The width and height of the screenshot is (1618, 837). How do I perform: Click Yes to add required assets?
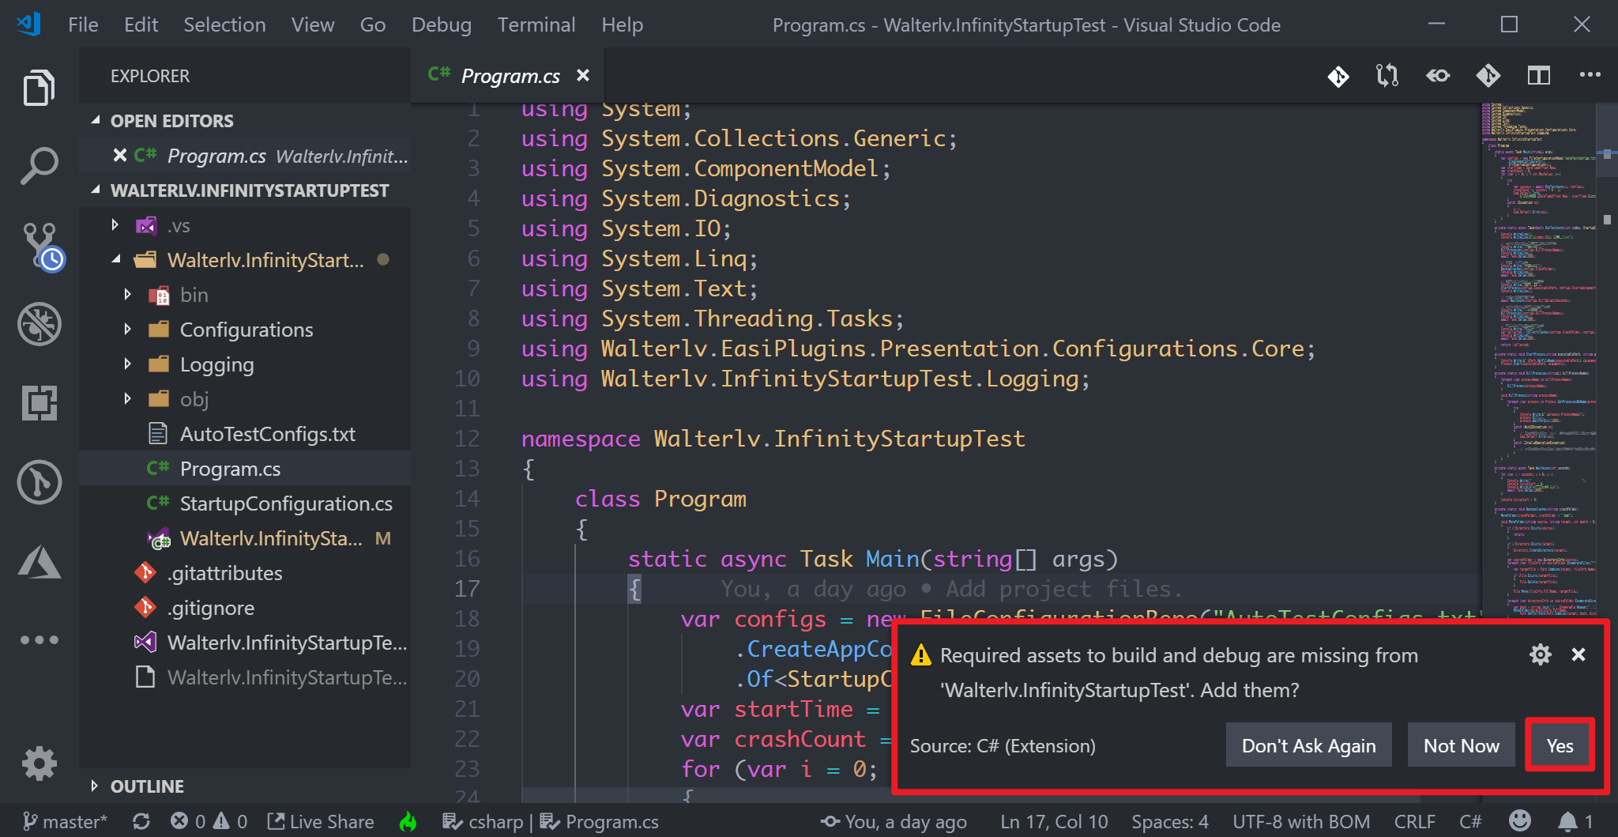pyautogui.click(x=1560, y=745)
